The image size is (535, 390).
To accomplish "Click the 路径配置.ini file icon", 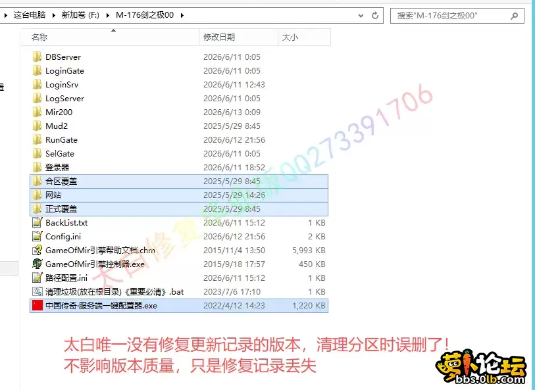I will [x=38, y=278].
